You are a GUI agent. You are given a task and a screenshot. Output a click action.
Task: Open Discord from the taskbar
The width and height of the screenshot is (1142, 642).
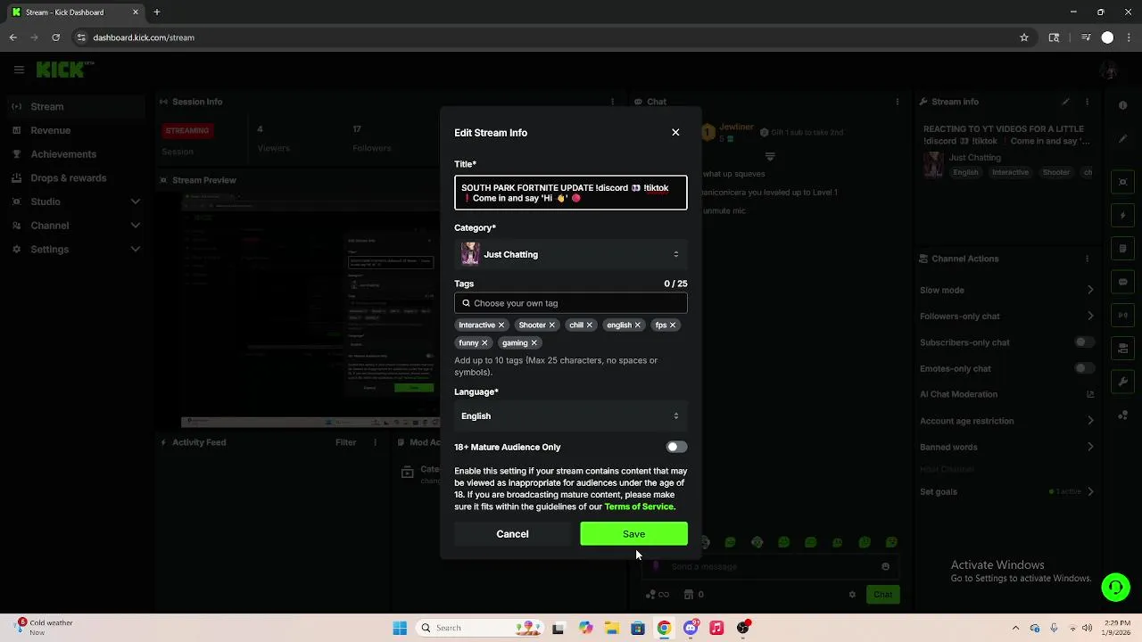tap(690, 628)
